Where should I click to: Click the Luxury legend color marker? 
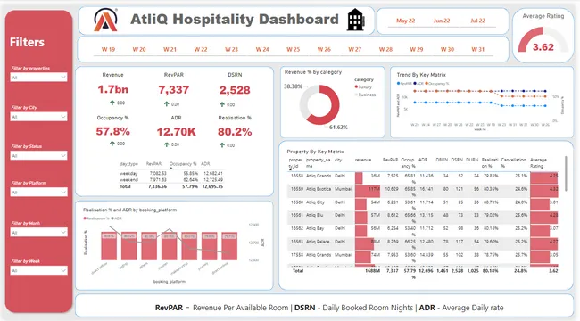coord(356,86)
